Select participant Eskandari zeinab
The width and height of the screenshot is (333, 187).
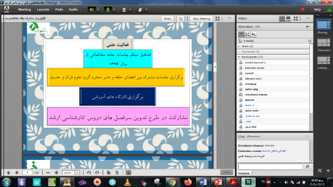coord(273,68)
